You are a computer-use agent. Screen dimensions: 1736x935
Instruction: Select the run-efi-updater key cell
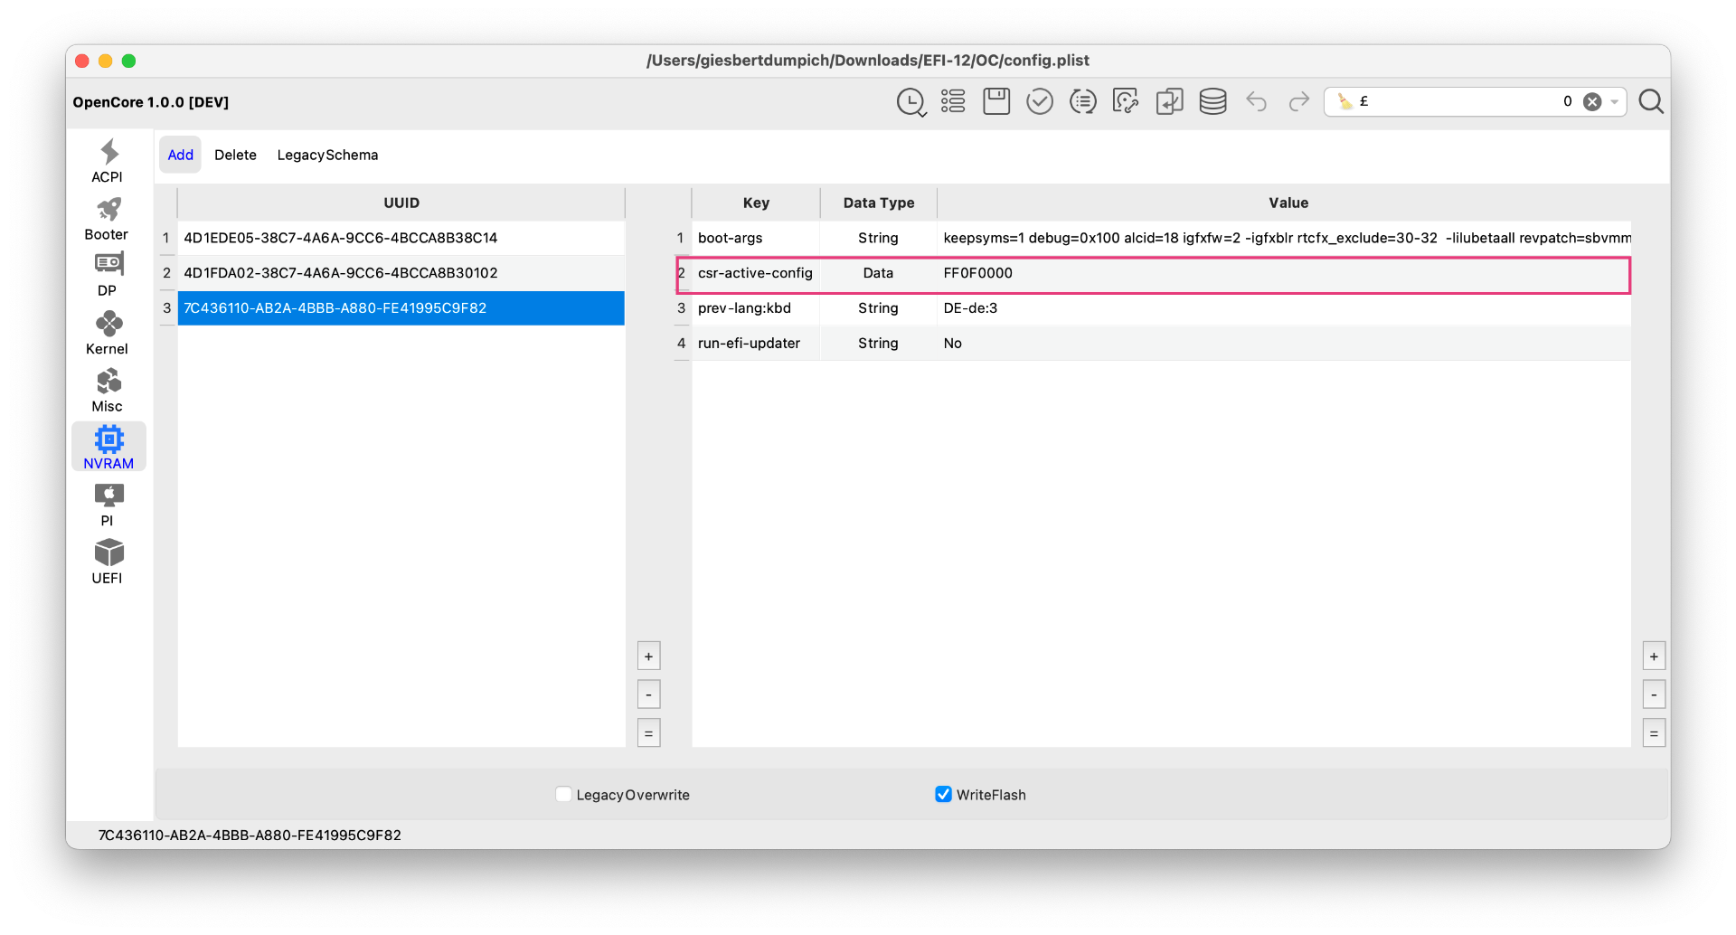point(756,344)
